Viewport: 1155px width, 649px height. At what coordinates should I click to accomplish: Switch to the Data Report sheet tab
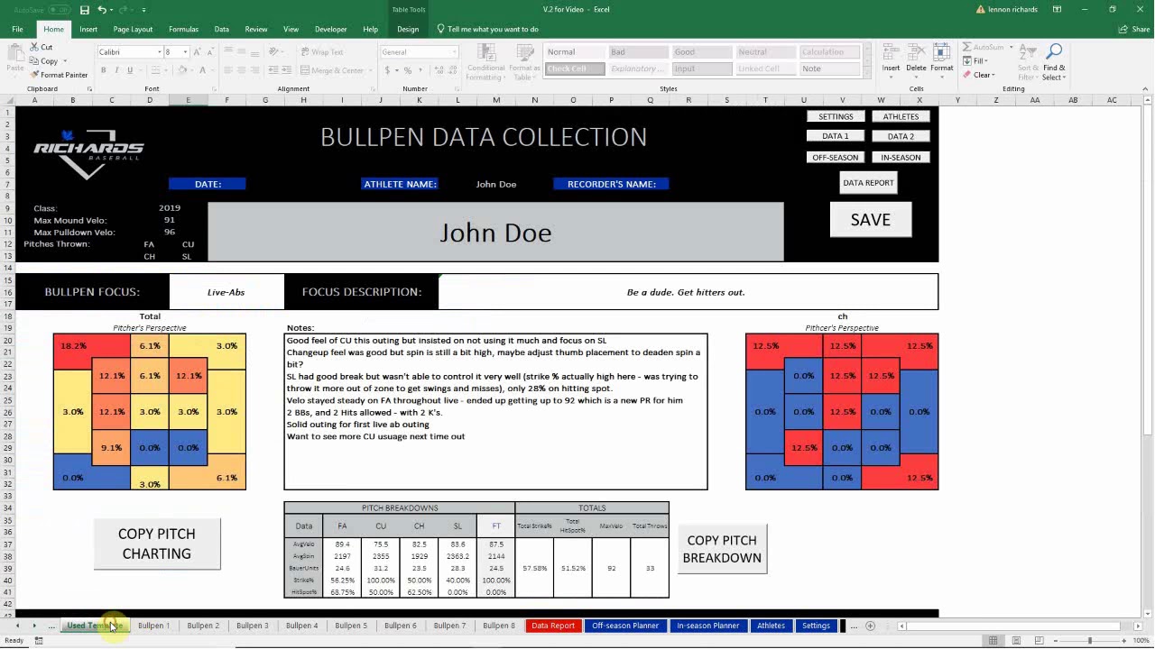coord(552,626)
